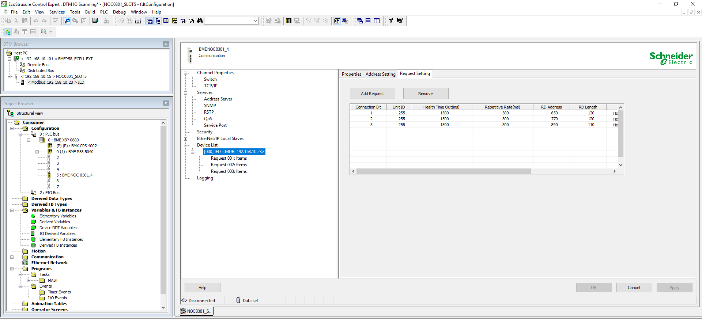Select Elementary Variables in Project Browser
The height and width of the screenshot is (319, 702).
[x=58, y=216]
